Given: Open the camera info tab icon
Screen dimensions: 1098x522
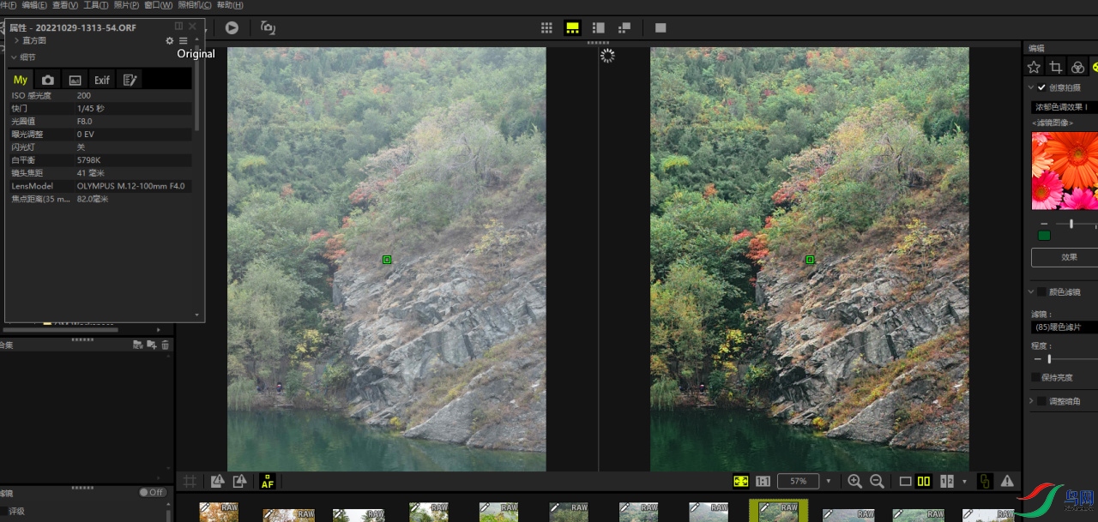Looking at the screenshot, I should click(48, 80).
